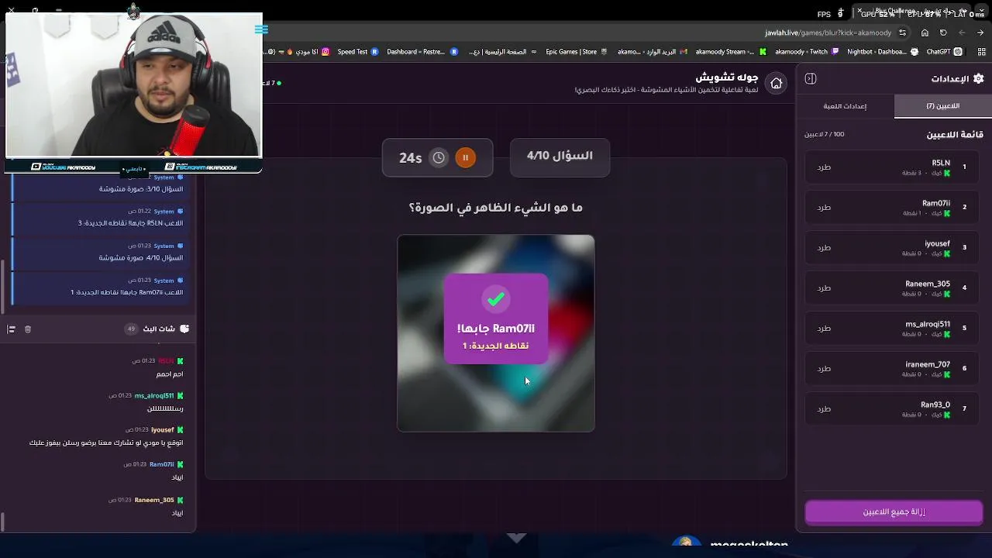Open the ChatGPT bookmark
The image size is (992, 558).
click(944, 52)
